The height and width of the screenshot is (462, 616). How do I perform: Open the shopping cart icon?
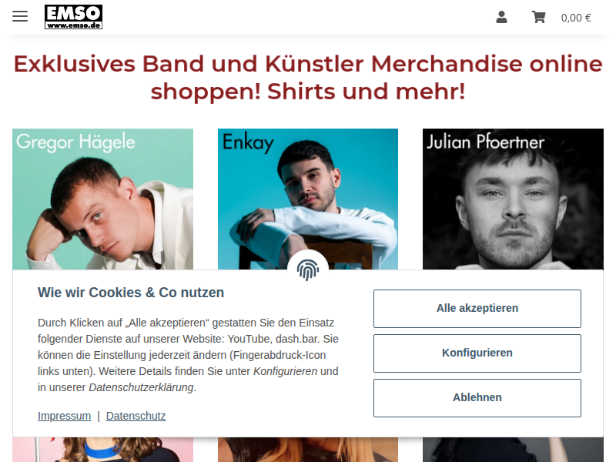click(x=538, y=17)
